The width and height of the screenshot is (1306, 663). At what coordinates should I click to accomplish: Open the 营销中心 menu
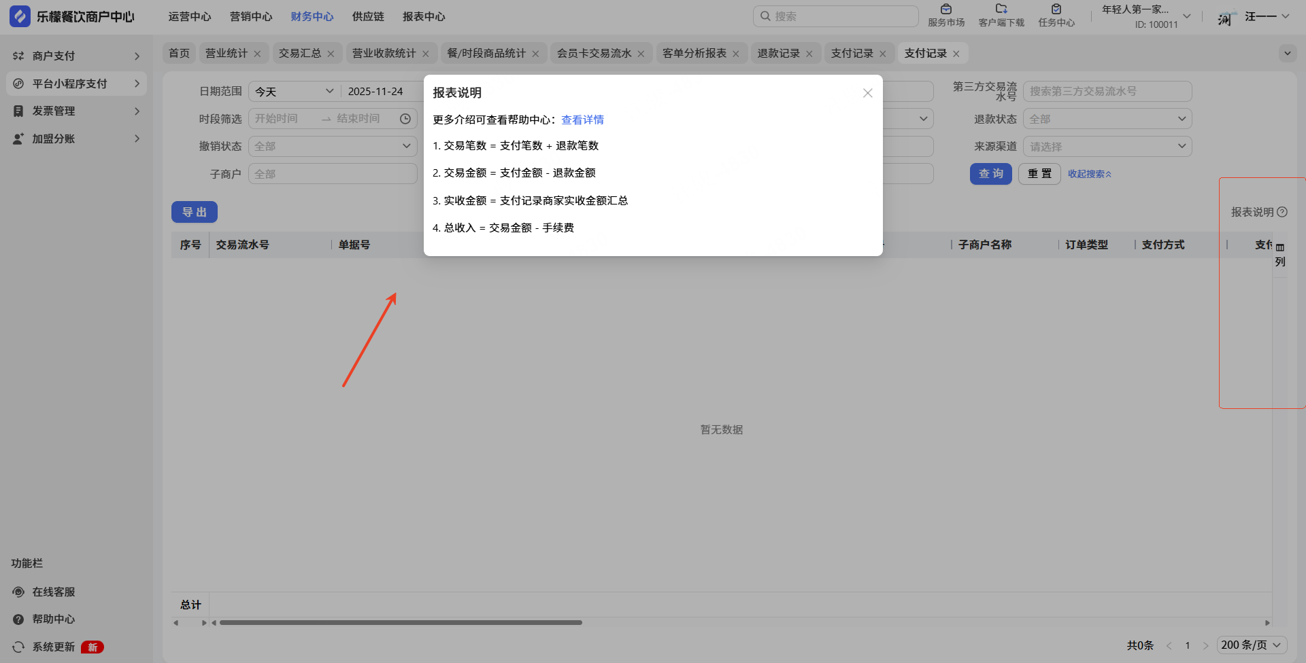point(251,16)
